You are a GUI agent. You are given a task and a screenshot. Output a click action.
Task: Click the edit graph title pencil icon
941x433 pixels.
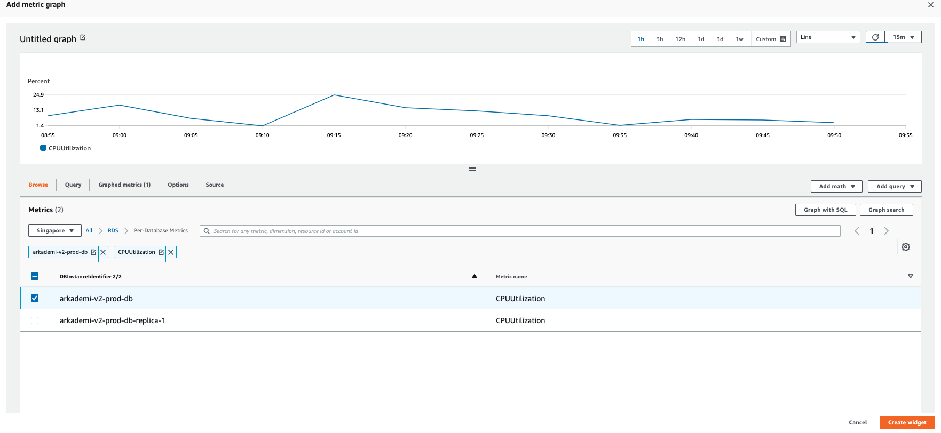[x=83, y=38]
